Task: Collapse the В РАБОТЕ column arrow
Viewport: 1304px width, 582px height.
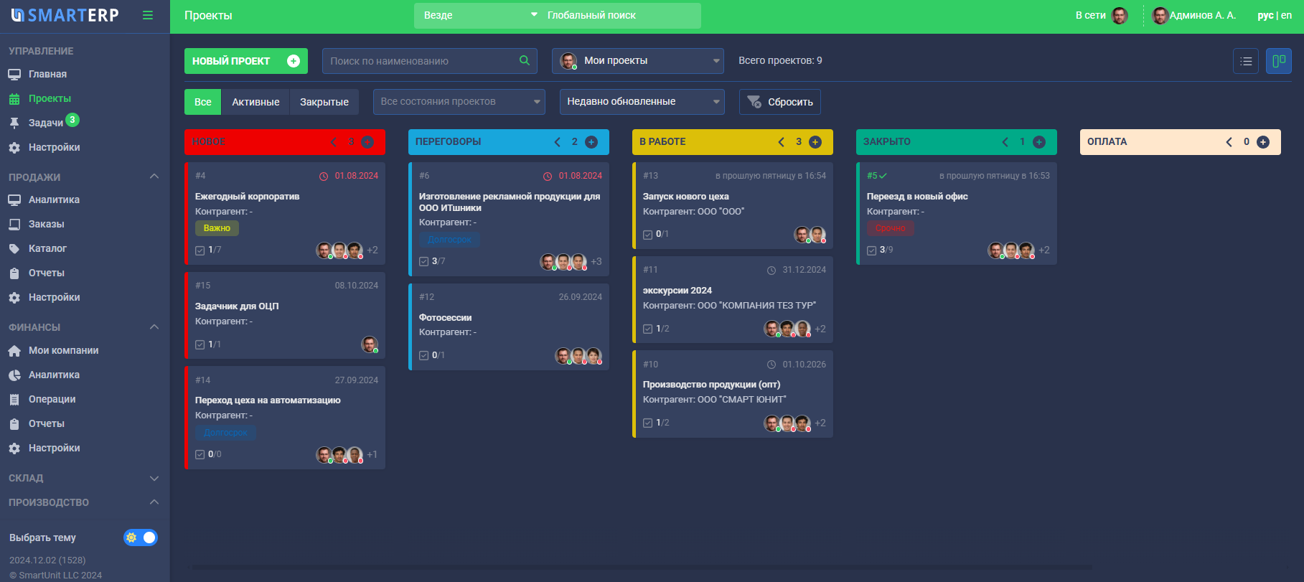Action: [x=782, y=142]
